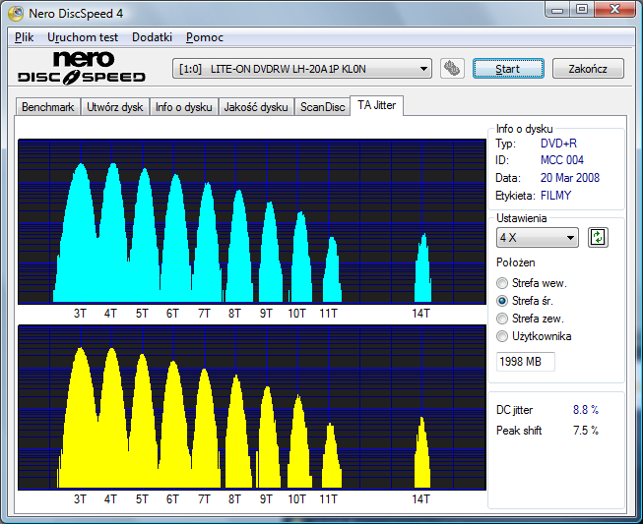Click the Peak shift 7.5 % value
The image size is (643, 524).
click(586, 431)
